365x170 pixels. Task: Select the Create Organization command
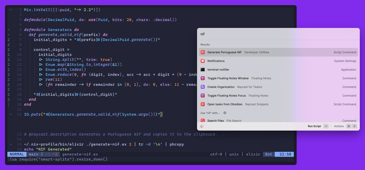(278, 87)
